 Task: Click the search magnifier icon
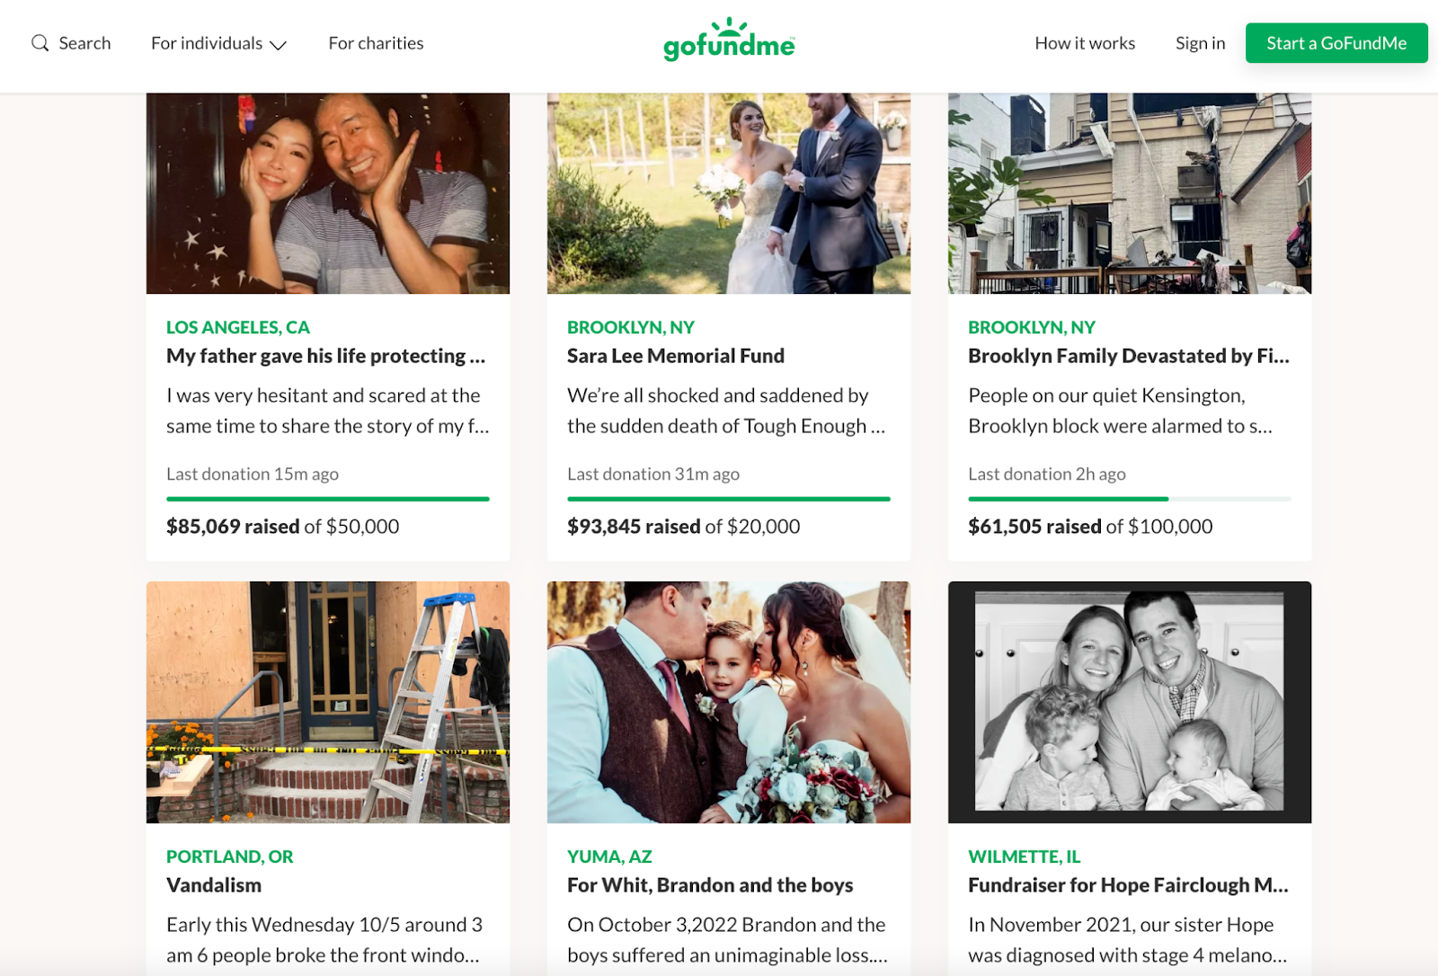(40, 43)
